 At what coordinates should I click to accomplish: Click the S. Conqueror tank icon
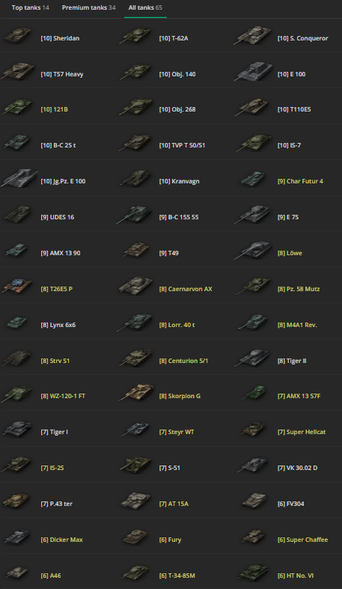click(x=254, y=36)
